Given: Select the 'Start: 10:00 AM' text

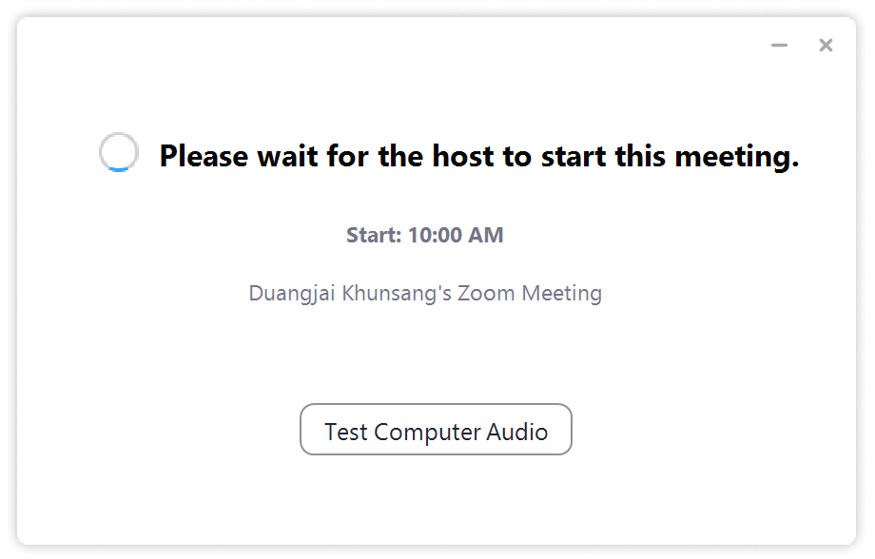Looking at the screenshot, I should click(x=425, y=235).
